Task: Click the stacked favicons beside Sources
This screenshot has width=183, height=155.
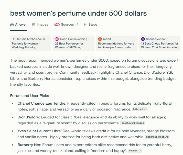Action: click(57, 25)
